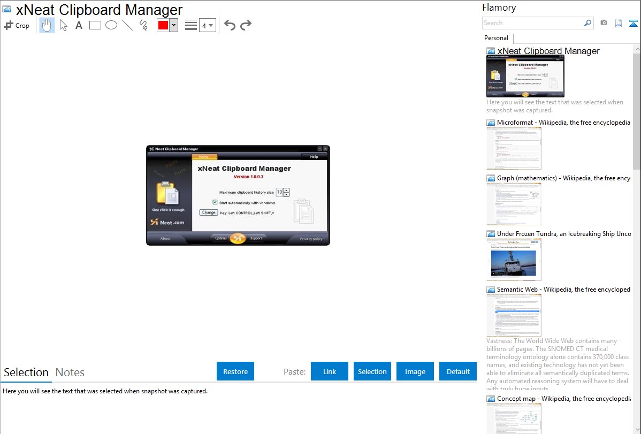
Task: Increase maximum clipboard history size stepper
Action: [287, 190]
